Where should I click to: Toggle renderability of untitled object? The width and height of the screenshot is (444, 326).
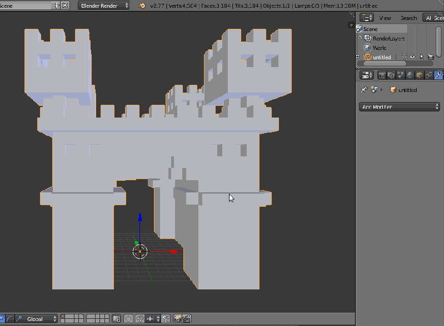[x=431, y=57]
